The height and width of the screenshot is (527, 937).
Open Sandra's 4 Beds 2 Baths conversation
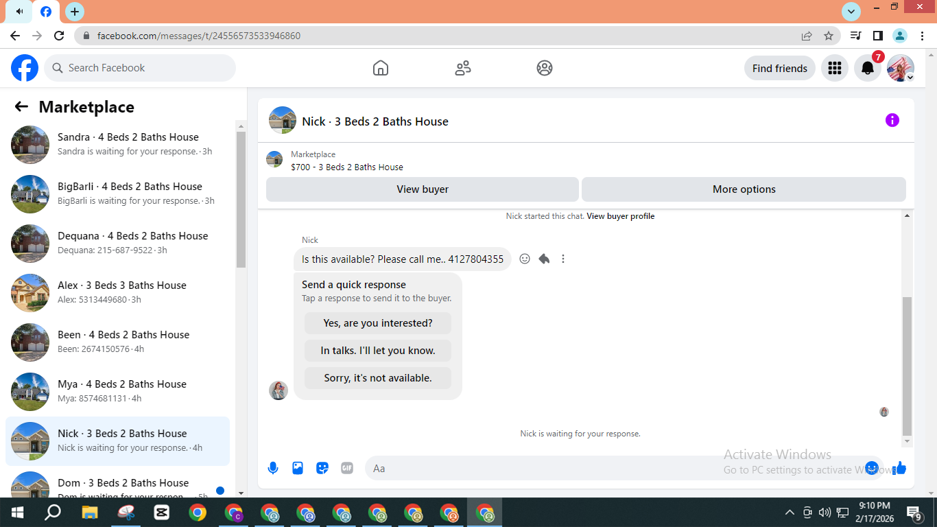coord(117,144)
